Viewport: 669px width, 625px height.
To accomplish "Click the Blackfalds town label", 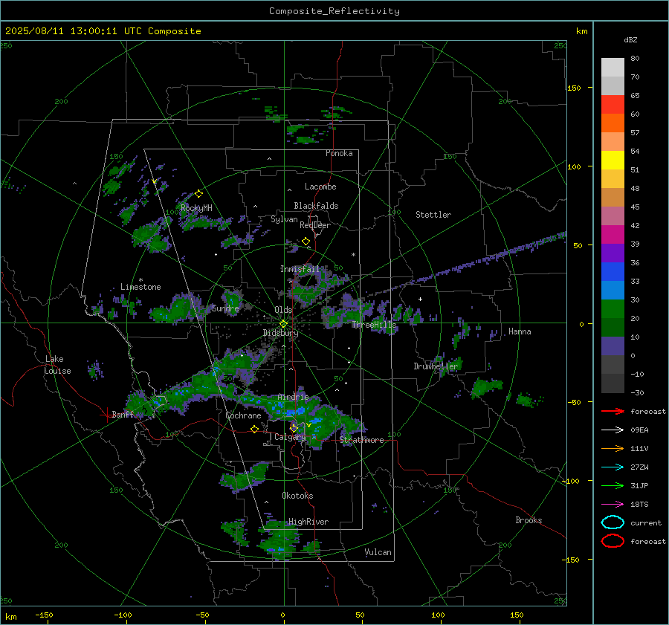I will point(316,206).
